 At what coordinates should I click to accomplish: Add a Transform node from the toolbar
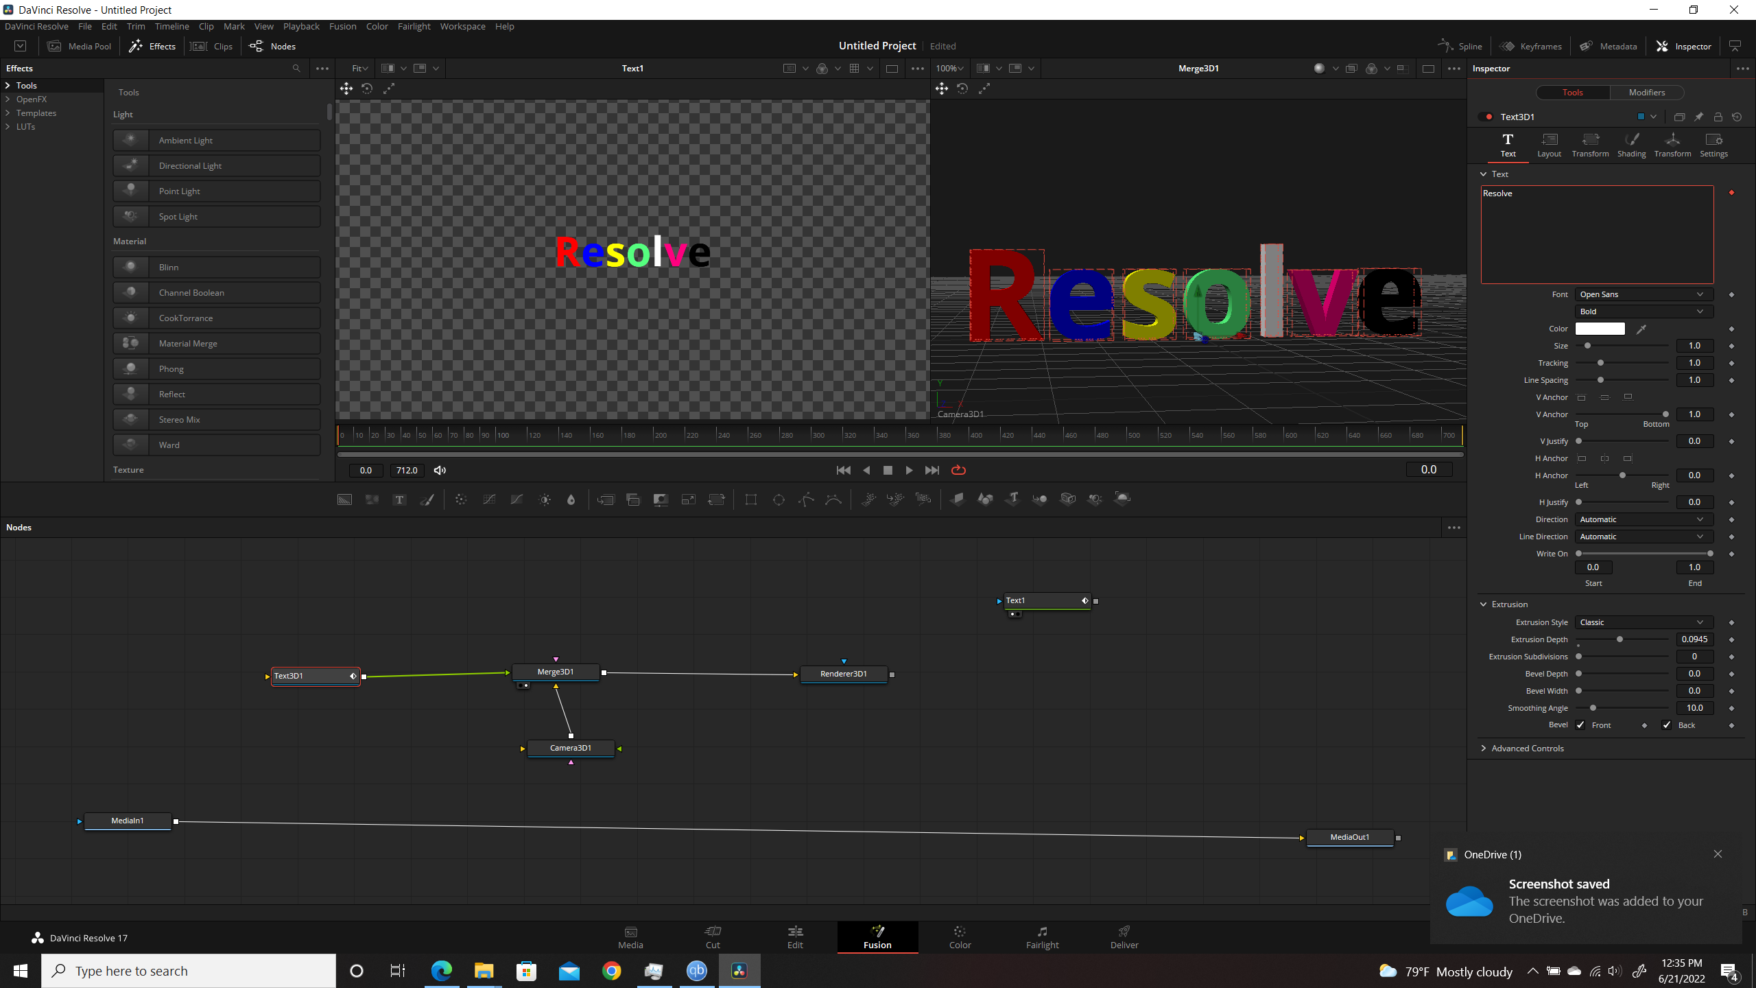[716, 499]
